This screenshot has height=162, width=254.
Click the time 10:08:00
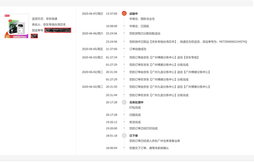(111, 26)
